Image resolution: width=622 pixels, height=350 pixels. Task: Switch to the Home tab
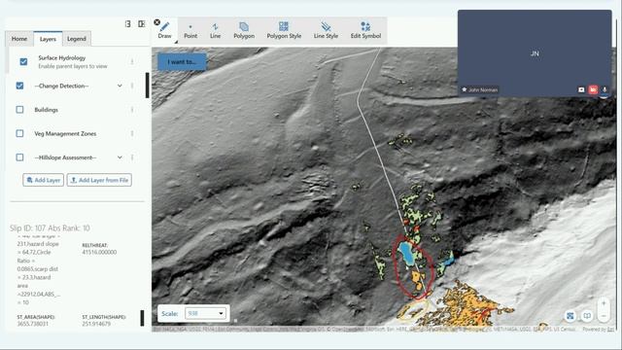19,39
